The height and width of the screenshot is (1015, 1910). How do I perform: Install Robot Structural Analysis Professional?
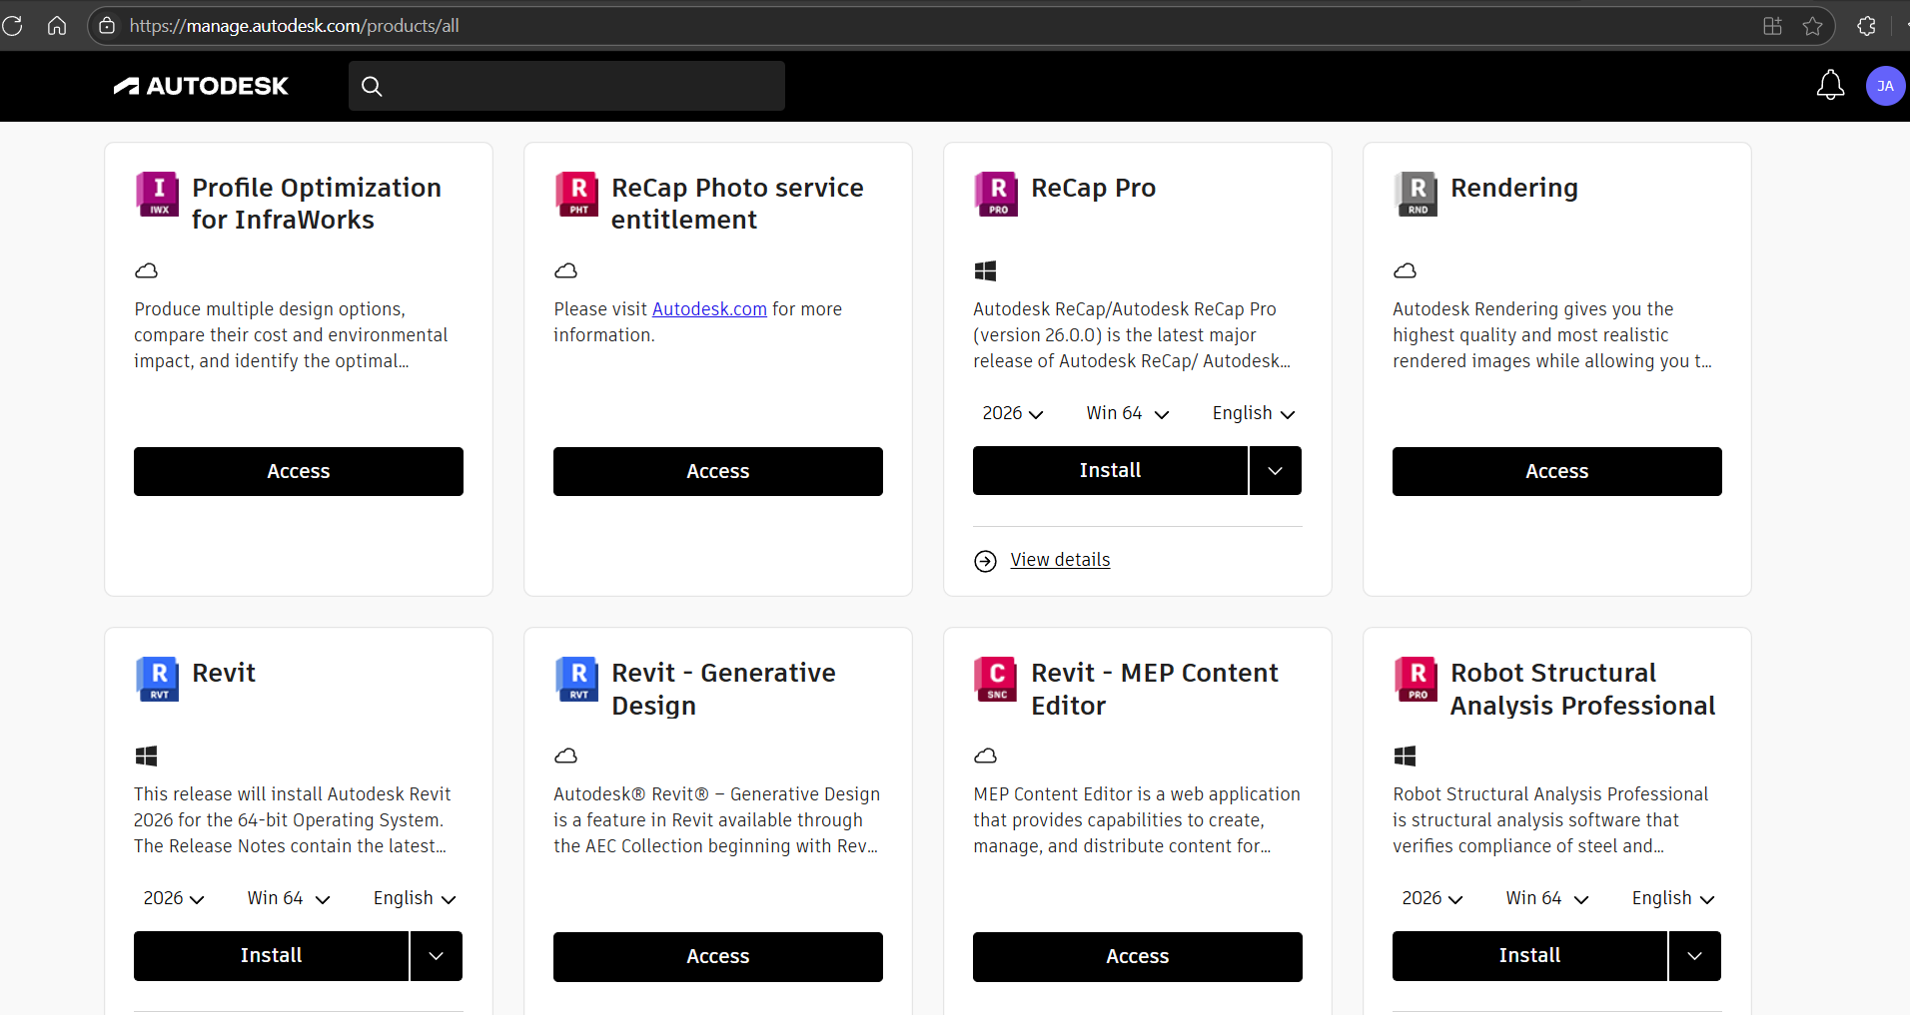(1529, 955)
